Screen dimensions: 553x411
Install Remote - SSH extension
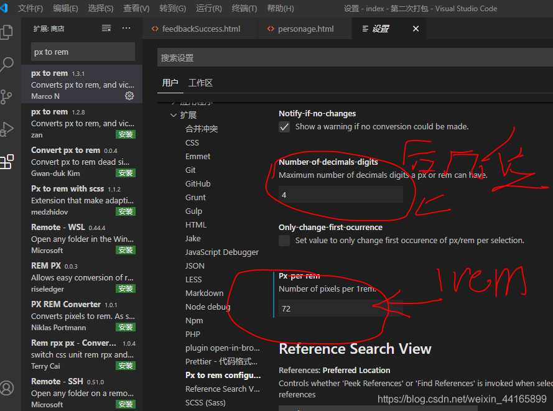coord(126,404)
